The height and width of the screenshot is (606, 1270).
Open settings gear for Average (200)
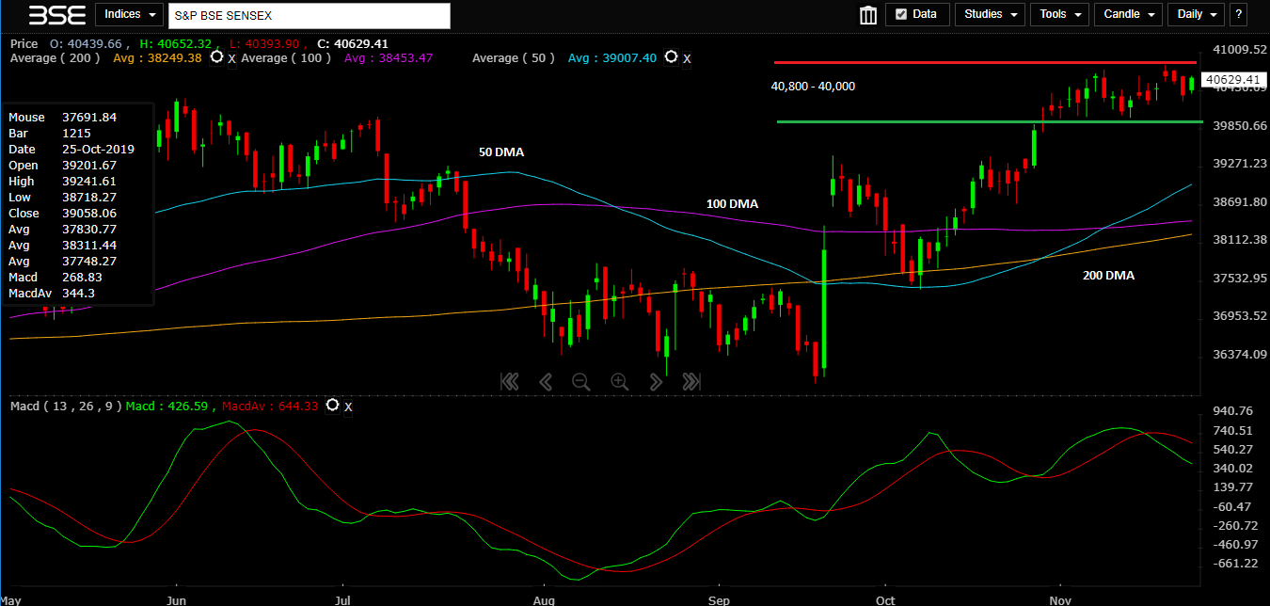pyautogui.click(x=217, y=57)
